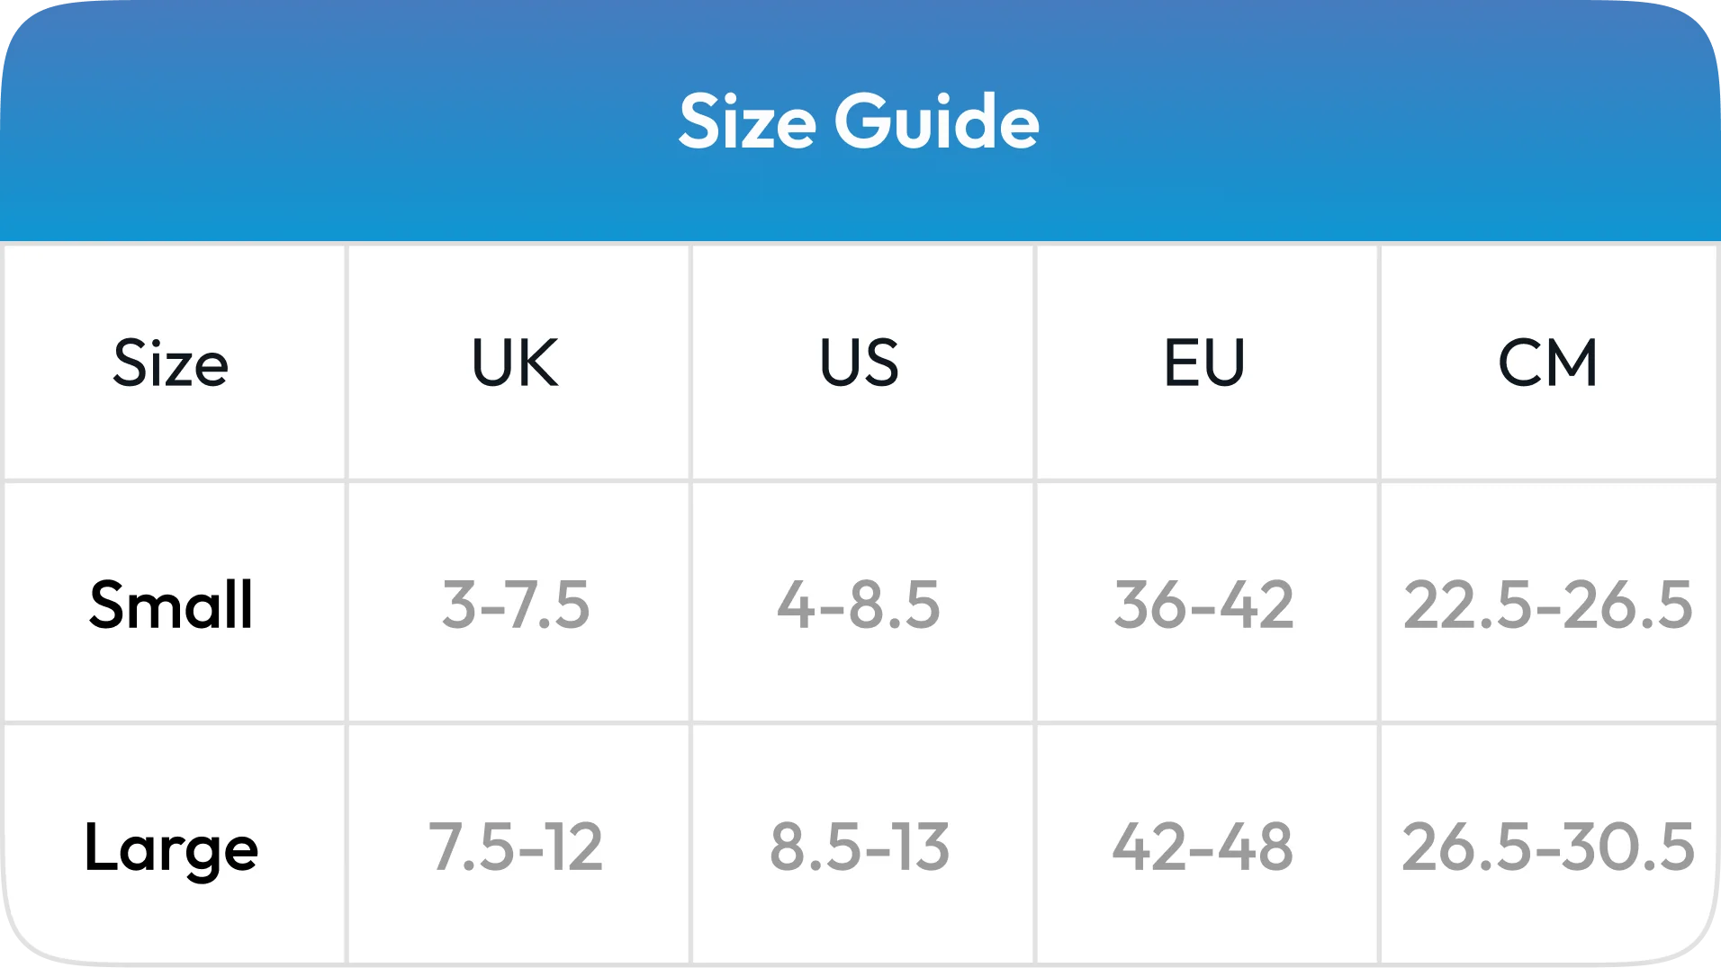1721x968 pixels.
Task: Click the word Size in blue header
Action: coord(747,121)
